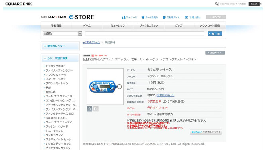Select the ゲーム tab
The height and width of the screenshot is (150, 267).
pyautogui.click(x=87, y=25)
